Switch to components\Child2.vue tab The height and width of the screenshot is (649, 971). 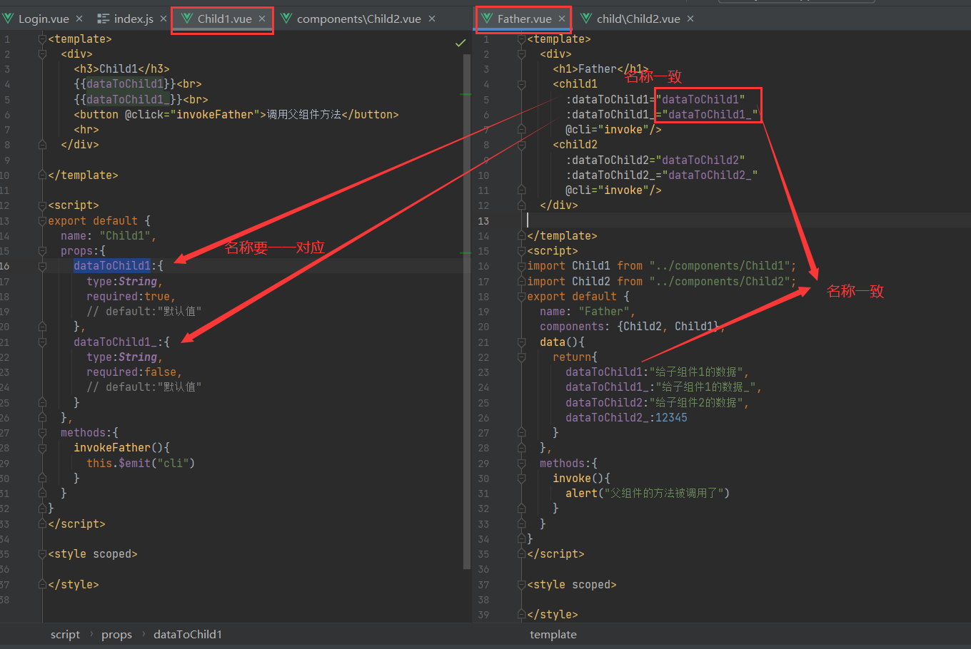tap(358, 19)
